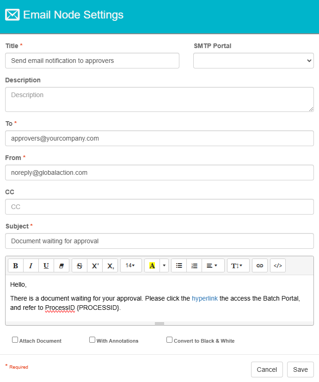The width and height of the screenshot is (319, 382).
Task: Enable Convert to Black & White
Action: (169, 339)
